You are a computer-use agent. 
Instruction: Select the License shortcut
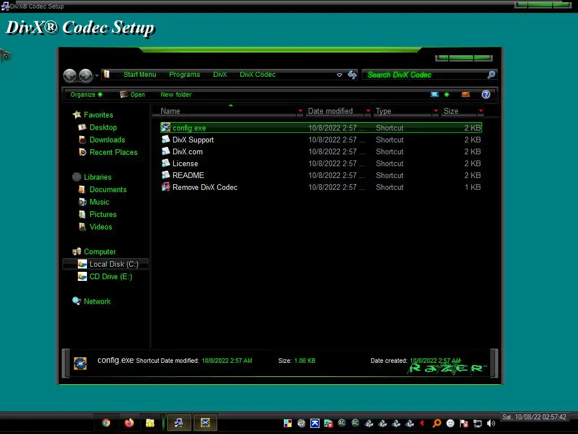click(321, 163)
